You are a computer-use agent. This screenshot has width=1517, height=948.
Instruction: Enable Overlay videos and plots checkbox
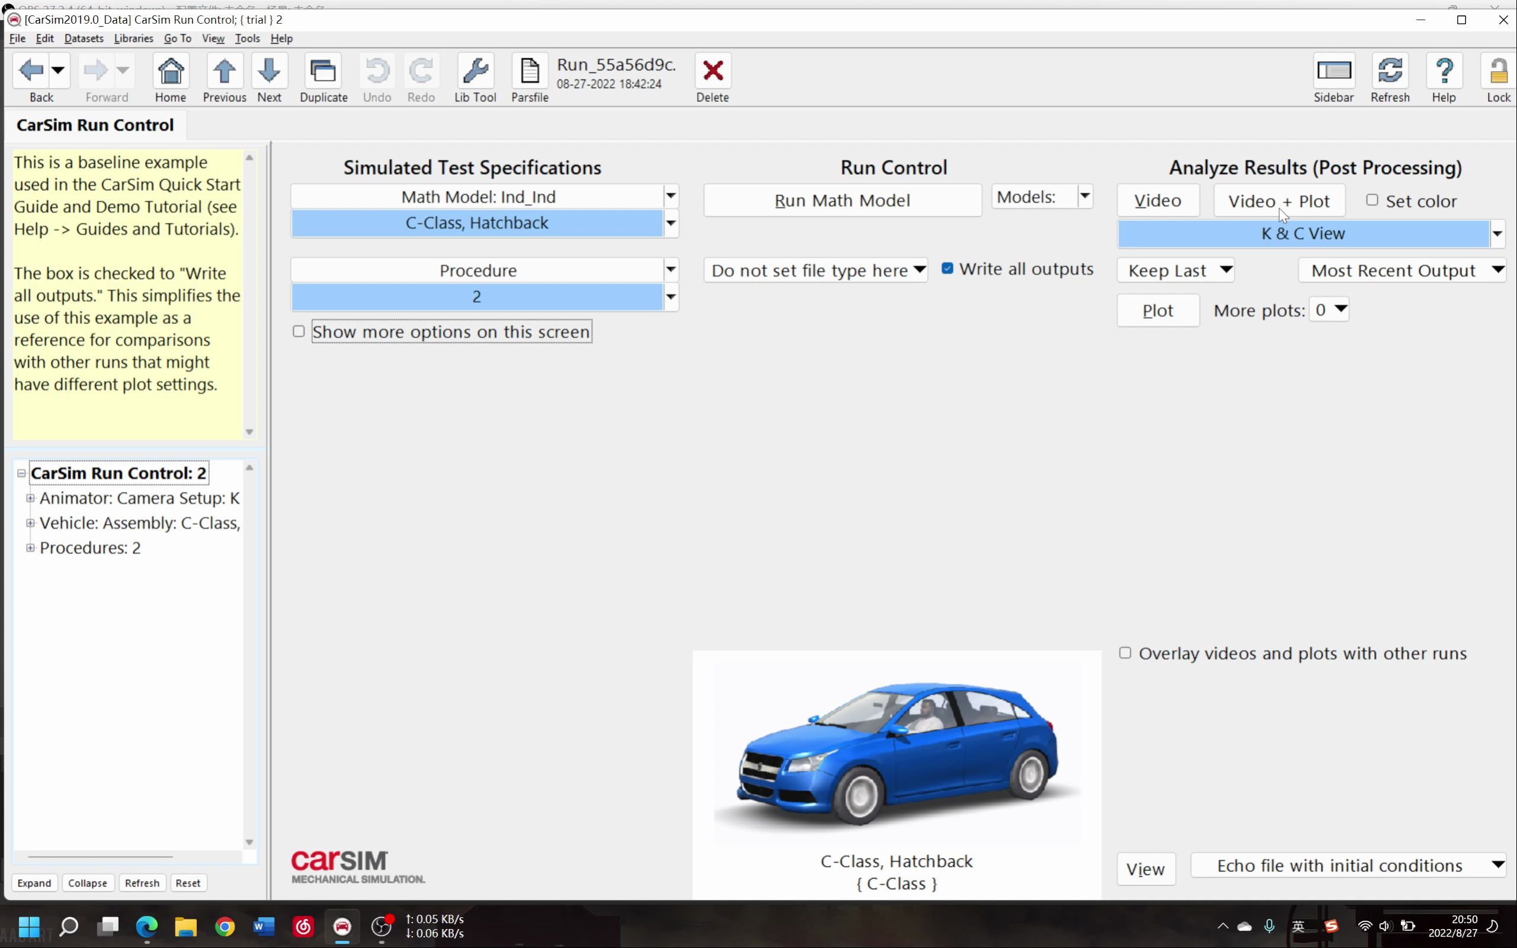point(1125,653)
